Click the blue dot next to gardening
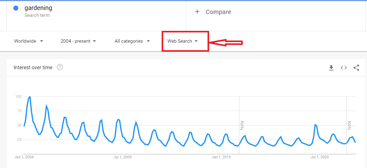 (16, 8)
